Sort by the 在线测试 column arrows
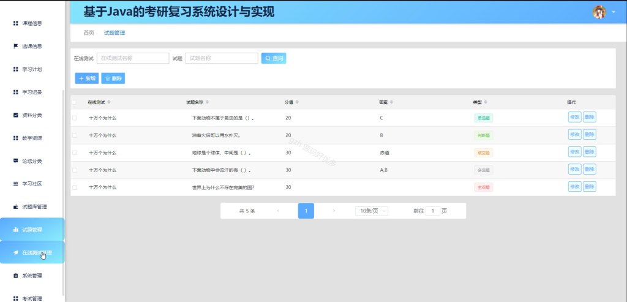This screenshot has width=627, height=302. coord(109,102)
